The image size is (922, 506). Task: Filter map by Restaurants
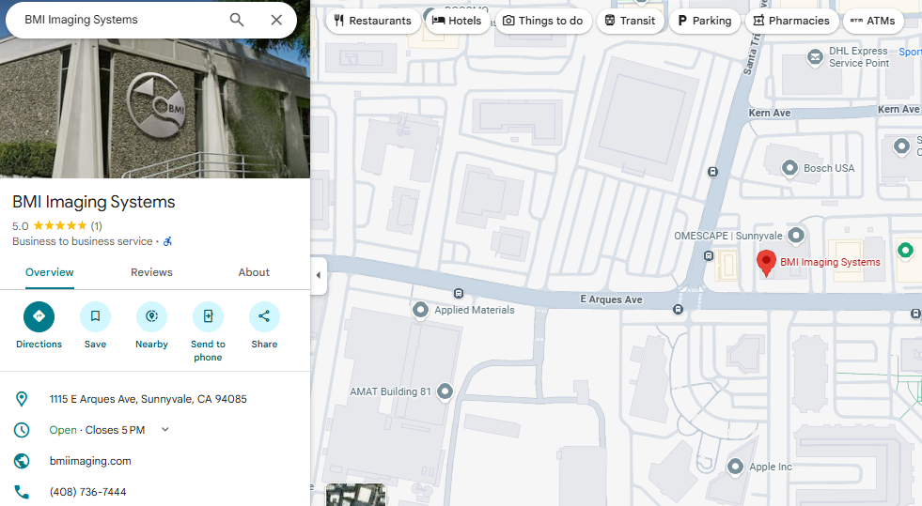[372, 21]
